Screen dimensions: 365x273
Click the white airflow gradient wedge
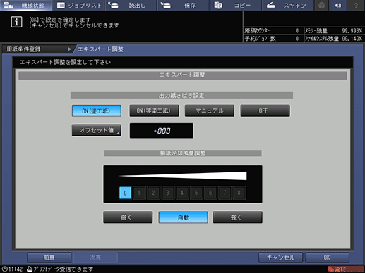coord(182,176)
